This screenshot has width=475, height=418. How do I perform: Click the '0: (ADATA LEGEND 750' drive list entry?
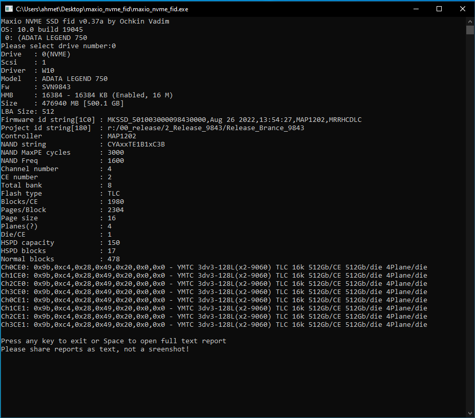pyautogui.click(x=46, y=37)
